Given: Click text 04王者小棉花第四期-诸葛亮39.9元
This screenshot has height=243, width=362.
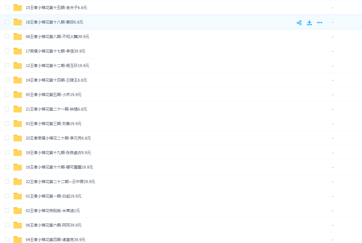Looking at the screenshot, I should [55, 239].
